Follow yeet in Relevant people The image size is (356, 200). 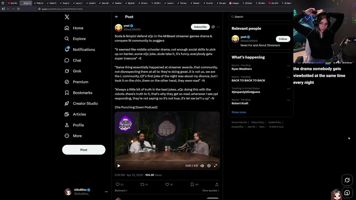(283, 39)
